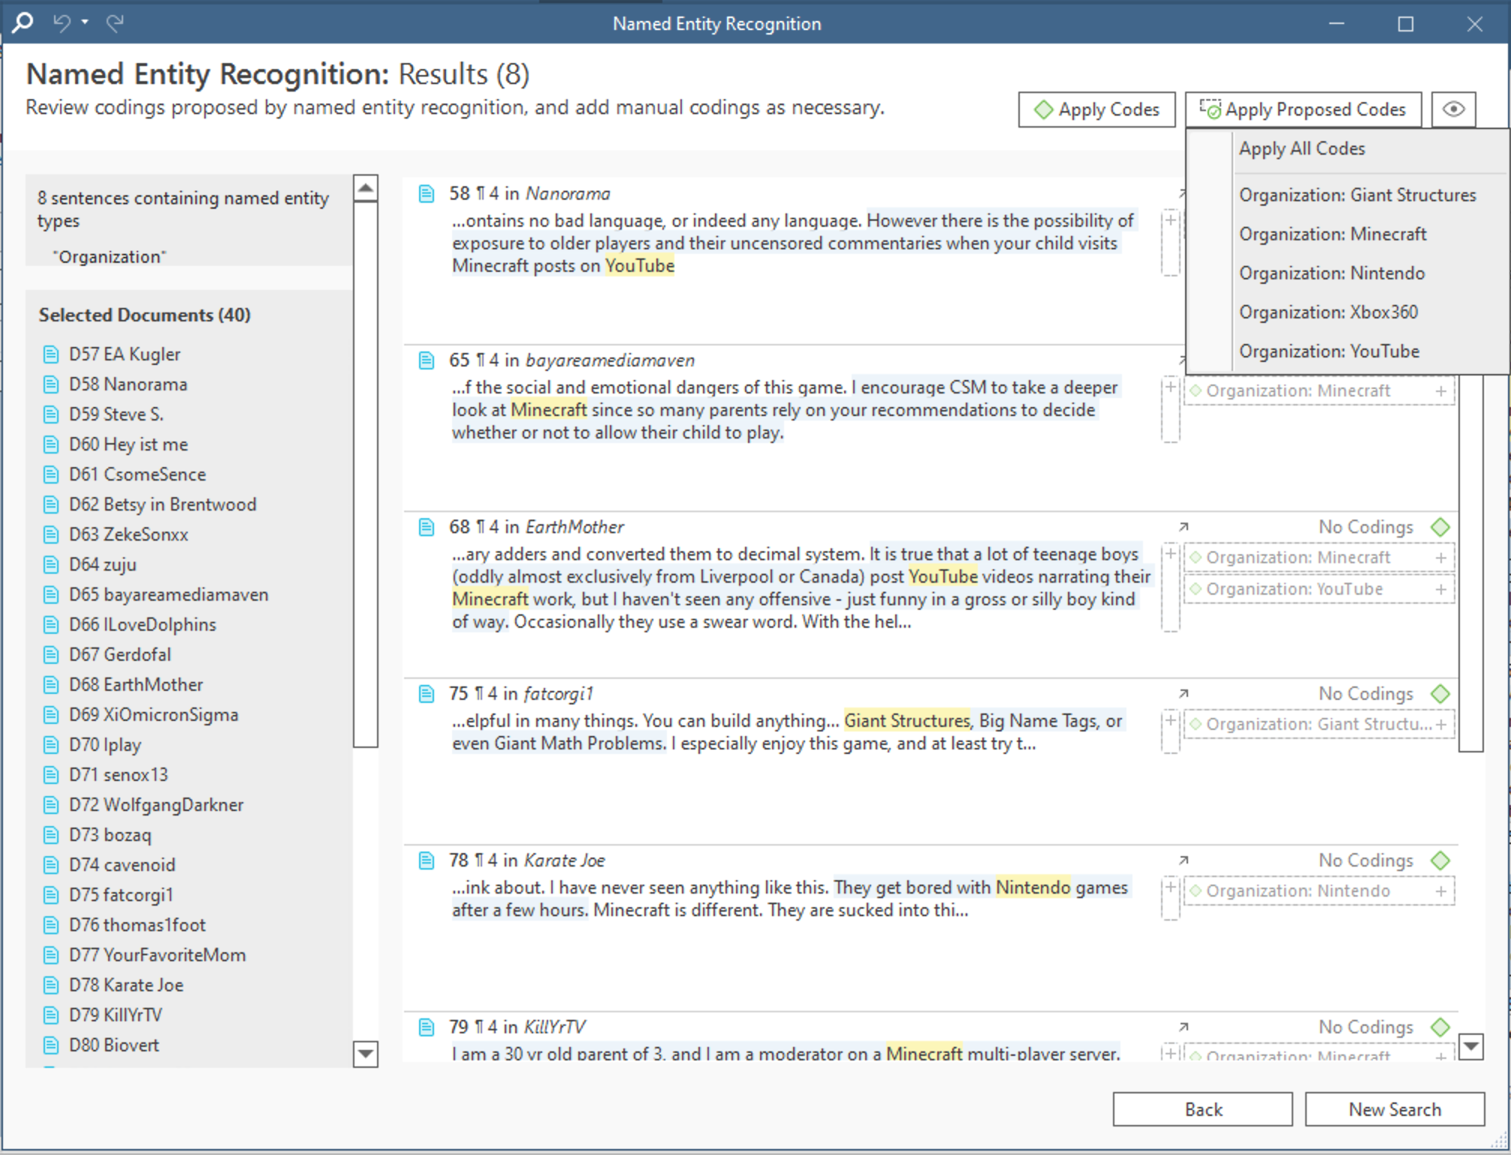Select document D76 thomas1foot

point(137,924)
